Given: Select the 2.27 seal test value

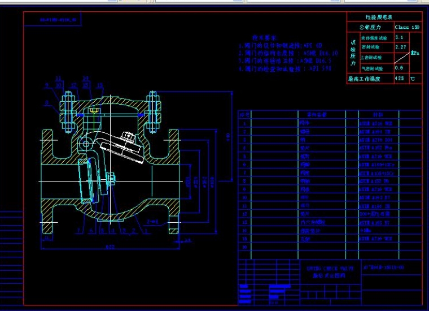Looking at the screenshot, I should click(x=400, y=47).
